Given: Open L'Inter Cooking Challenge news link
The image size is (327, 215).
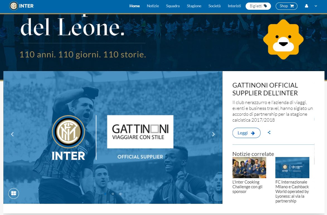Looking at the screenshot, I should [247, 187].
